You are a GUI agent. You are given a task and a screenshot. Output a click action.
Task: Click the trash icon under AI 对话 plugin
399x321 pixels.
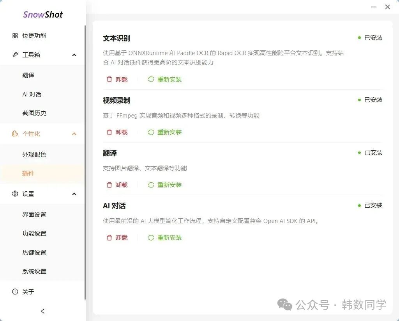click(x=109, y=238)
